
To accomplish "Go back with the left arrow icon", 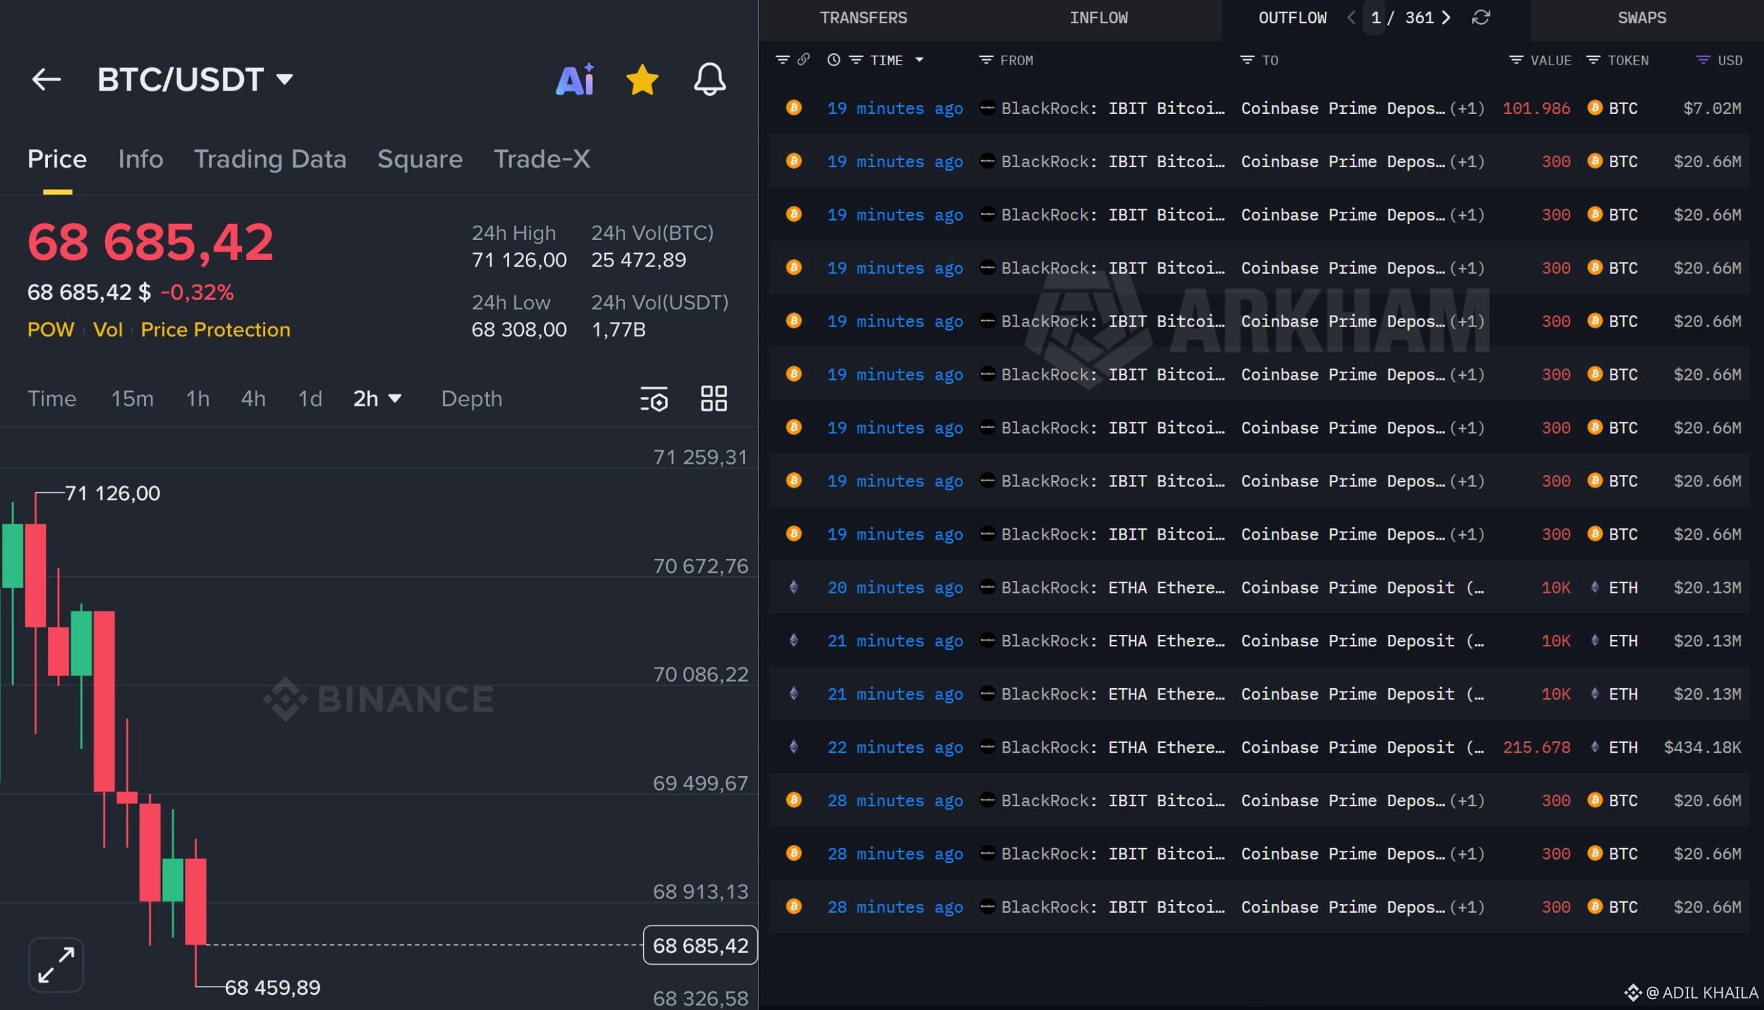I will pyautogui.click(x=47, y=79).
